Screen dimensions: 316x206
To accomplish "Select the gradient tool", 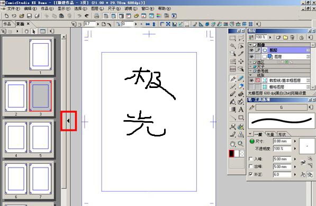I will (x=233, y=110).
